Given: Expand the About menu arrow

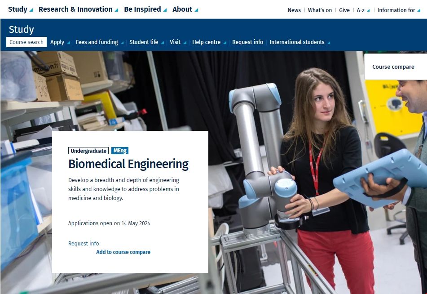Looking at the screenshot, I should pyautogui.click(x=196, y=10).
